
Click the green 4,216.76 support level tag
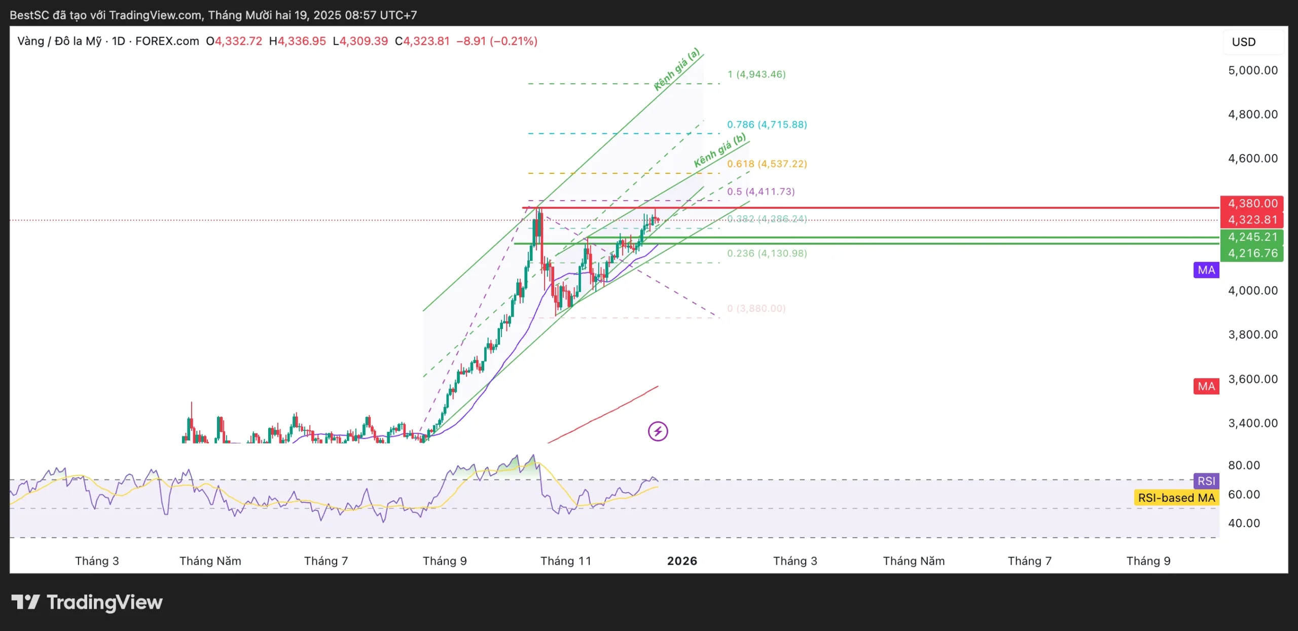click(1252, 253)
